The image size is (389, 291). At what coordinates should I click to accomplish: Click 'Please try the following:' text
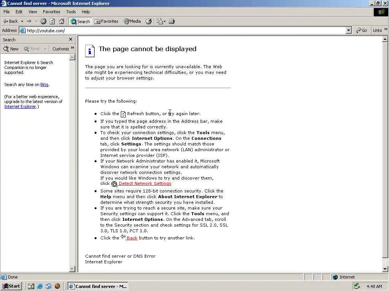(111, 101)
